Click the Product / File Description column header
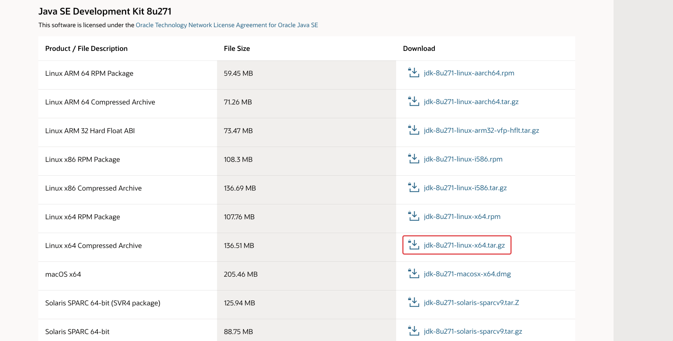Image resolution: width=673 pixels, height=341 pixels. (x=86, y=49)
